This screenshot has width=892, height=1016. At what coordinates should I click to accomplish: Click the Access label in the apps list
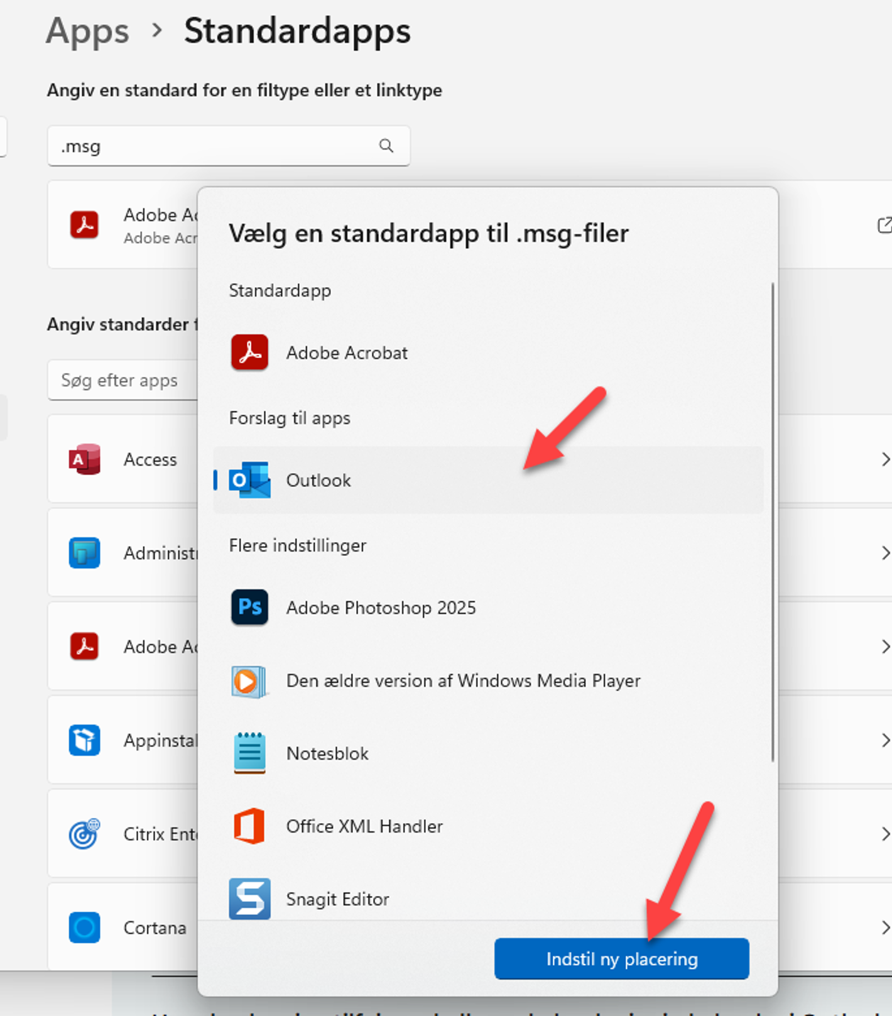tap(150, 460)
